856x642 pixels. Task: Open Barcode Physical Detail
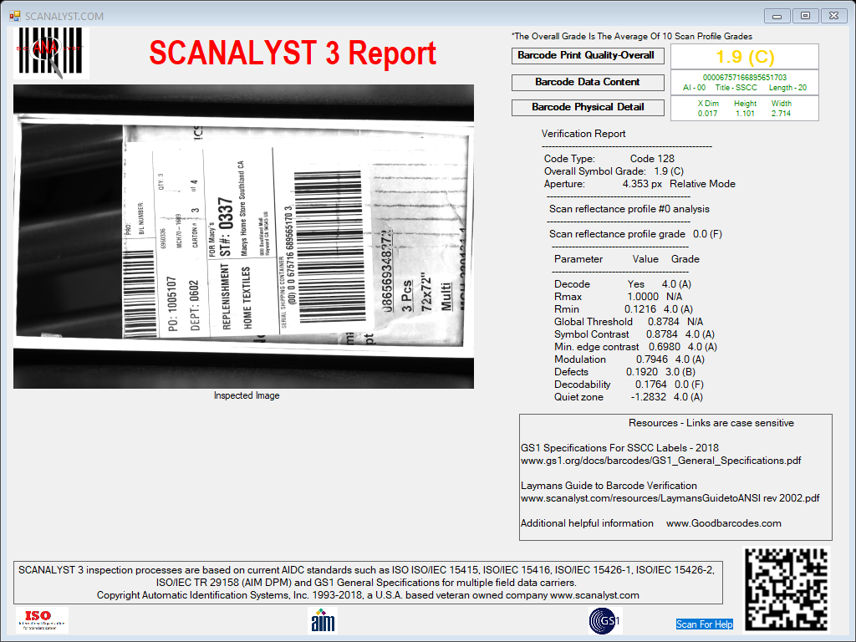click(588, 108)
